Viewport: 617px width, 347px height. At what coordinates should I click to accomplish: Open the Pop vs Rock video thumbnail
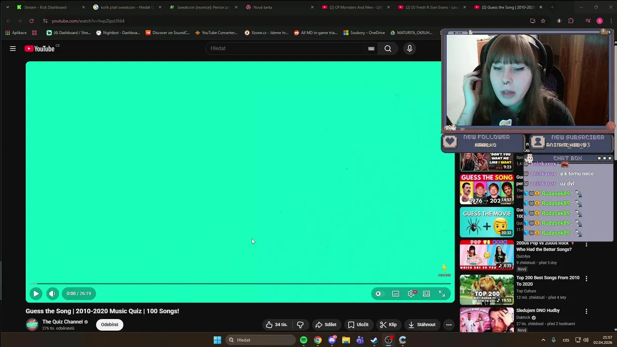[x=487, y=255]
